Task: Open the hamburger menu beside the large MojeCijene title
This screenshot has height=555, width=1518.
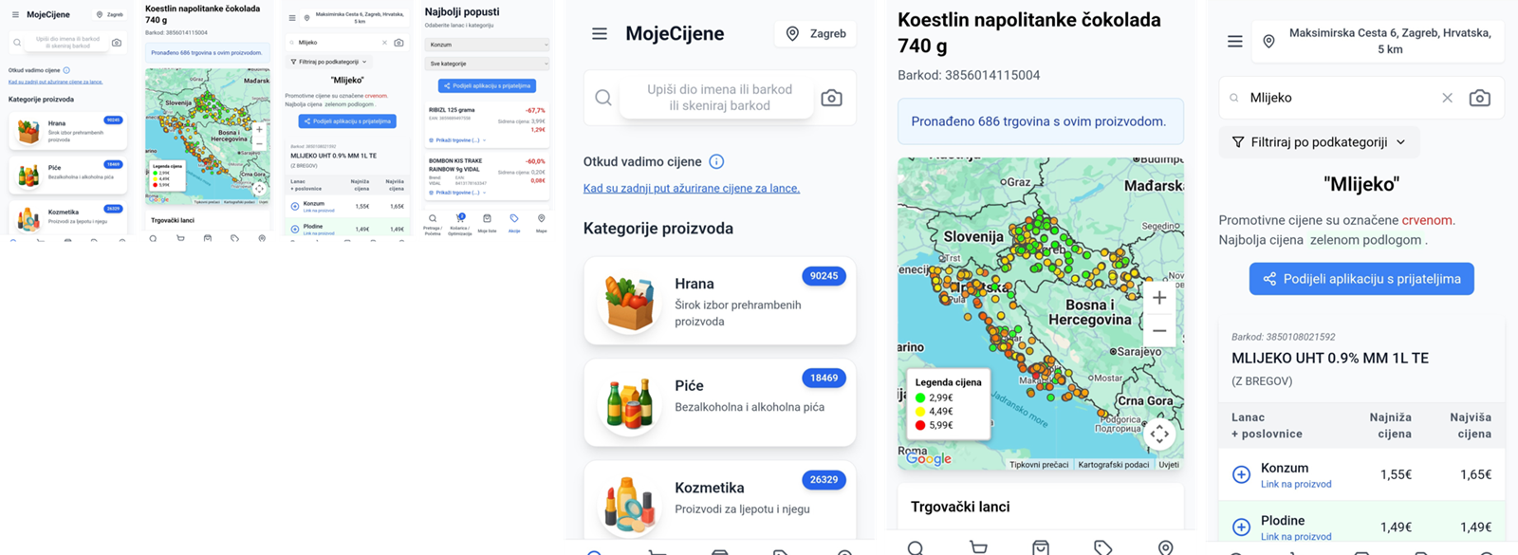Action: pos(600,34)
